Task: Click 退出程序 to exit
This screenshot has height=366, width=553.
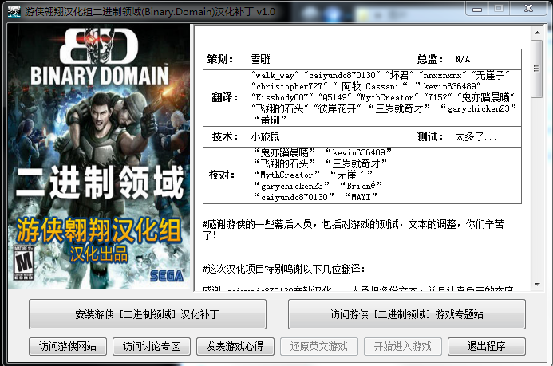Action: (x=486, y=347)
